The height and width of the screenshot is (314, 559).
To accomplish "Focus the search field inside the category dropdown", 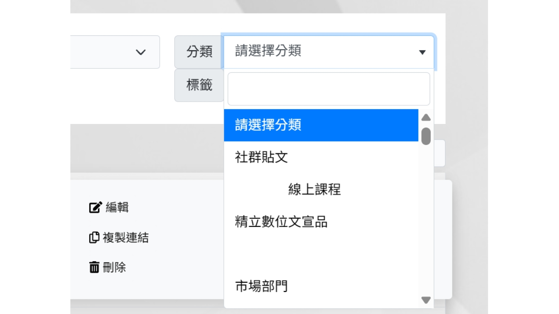I will click(x=329, y=89).
